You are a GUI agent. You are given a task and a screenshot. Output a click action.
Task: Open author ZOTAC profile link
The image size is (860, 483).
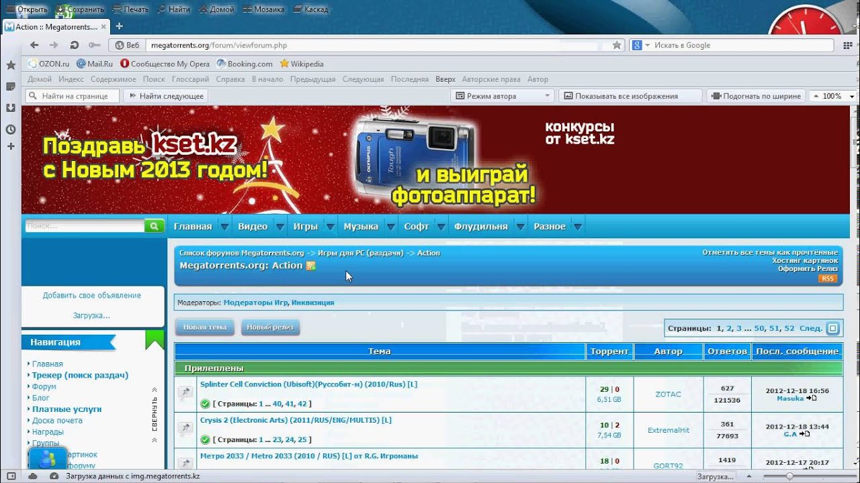pyautogui.click(x=668, y=394)
